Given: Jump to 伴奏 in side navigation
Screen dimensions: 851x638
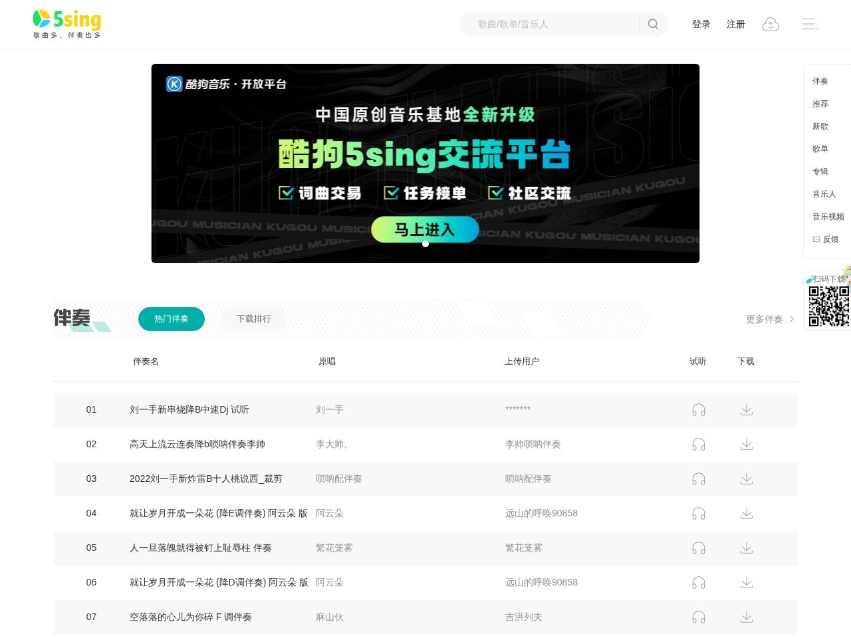Looking at the screenshot, I should (x=820, y=81).
